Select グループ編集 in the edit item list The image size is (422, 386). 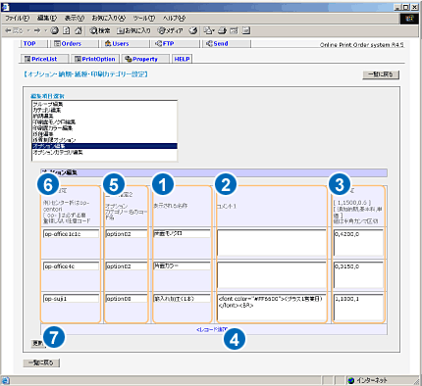104,104
